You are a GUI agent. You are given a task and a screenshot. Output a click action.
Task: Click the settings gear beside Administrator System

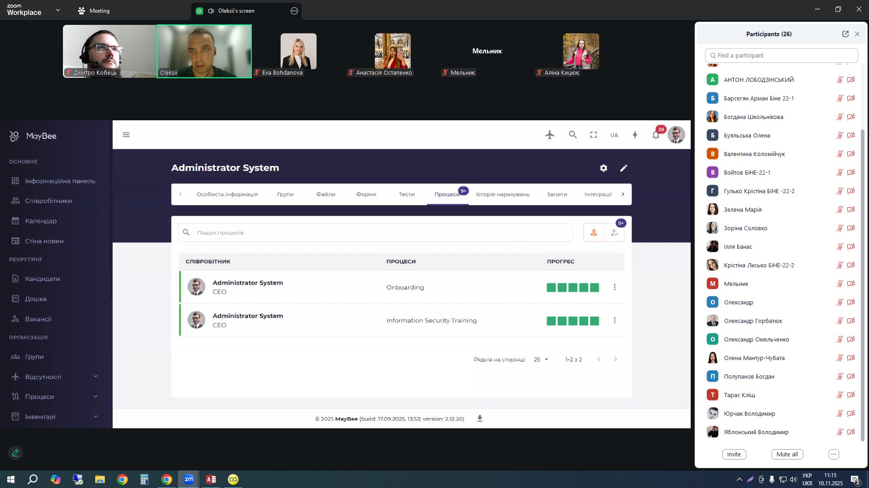pos(604,168)
